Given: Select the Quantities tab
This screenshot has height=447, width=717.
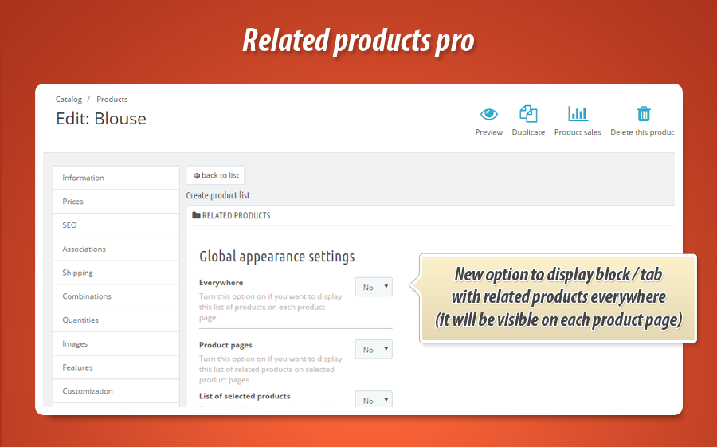Looking at the screenshot, I should coord(116,320).
